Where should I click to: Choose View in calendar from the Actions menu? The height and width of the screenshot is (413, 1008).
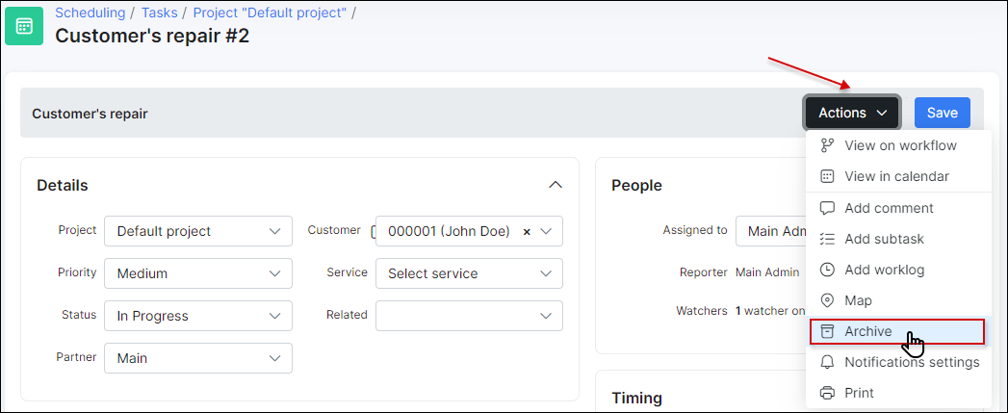point(900,176)
